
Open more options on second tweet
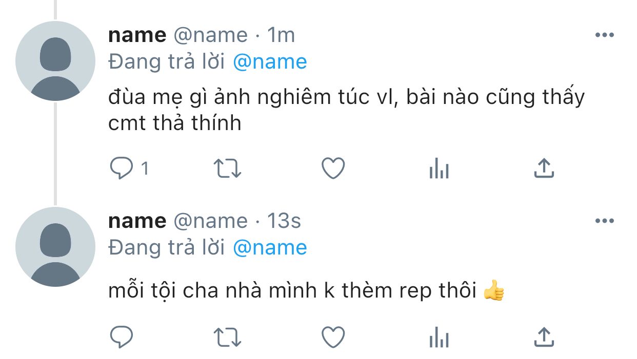point(604,221)
